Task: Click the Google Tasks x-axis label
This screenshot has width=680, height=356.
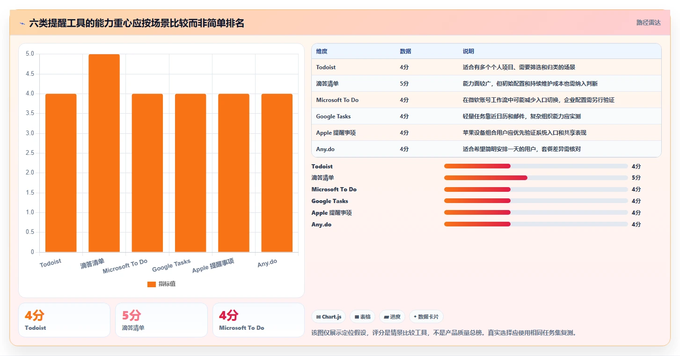Action: tap(171, 265)
